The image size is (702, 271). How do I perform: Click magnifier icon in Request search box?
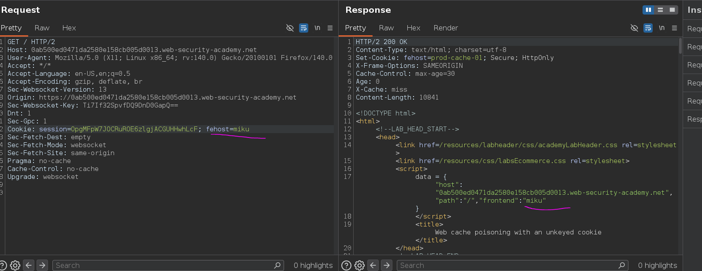pyautogui.click(x=277, y=265)
